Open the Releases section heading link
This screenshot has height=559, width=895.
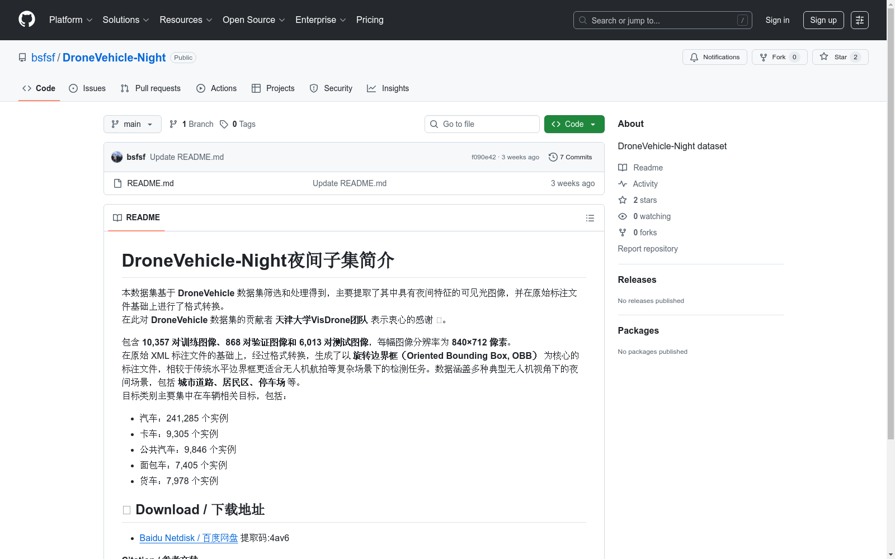coord(637,279)
